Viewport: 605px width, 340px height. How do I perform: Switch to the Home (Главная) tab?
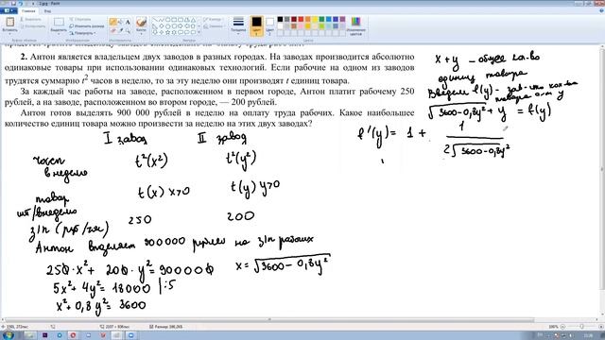28,11
